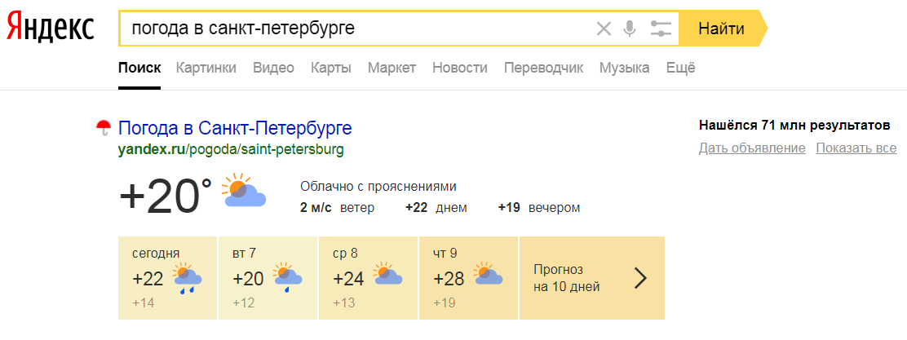Click the Дать объявление link
This screenshot has width=907, height=340.
[752, 148]
